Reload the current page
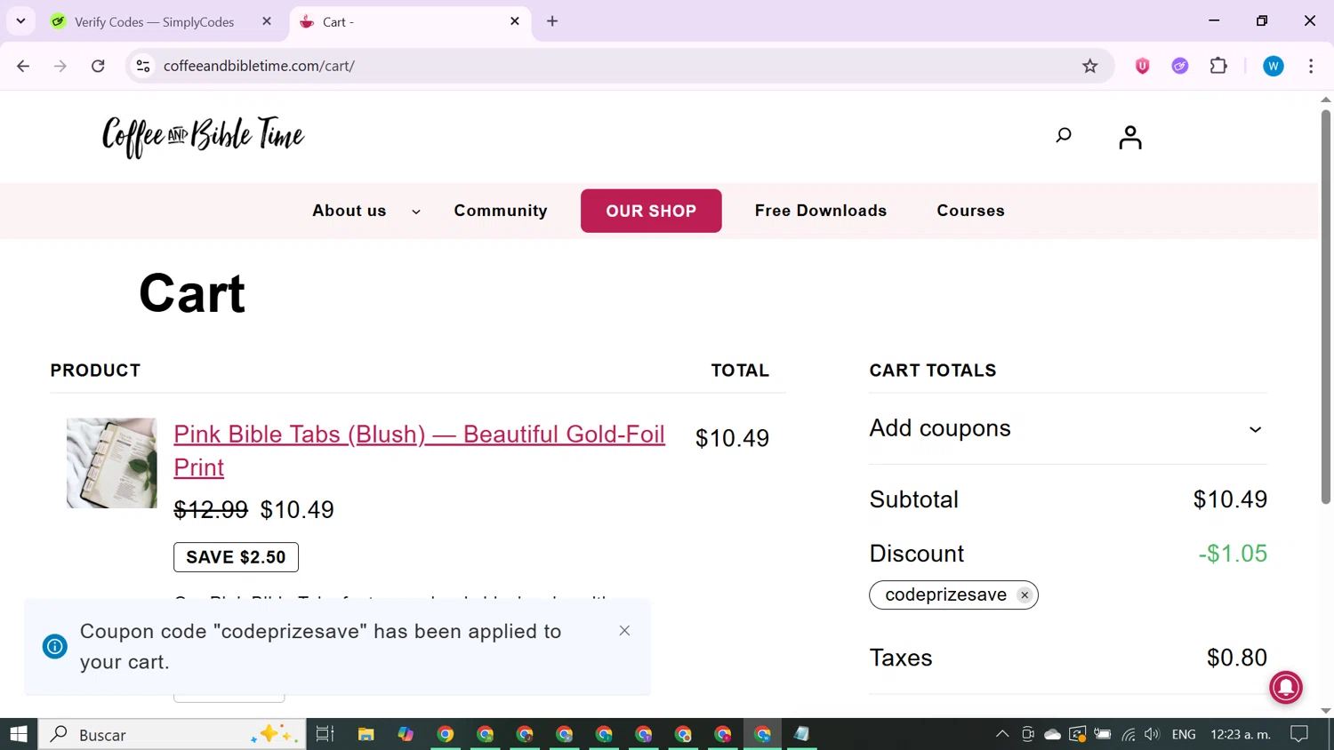1334x750 pixels. pyautogui.click(x=98, y=66)
